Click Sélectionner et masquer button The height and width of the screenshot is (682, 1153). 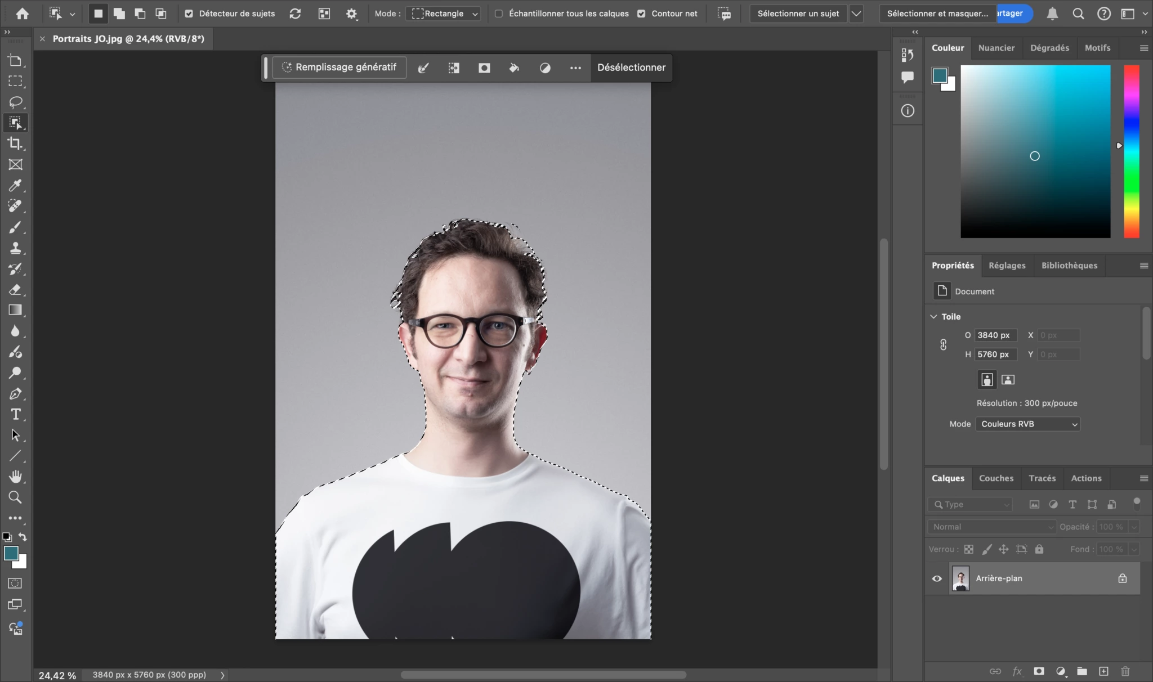tap(937, 14)
